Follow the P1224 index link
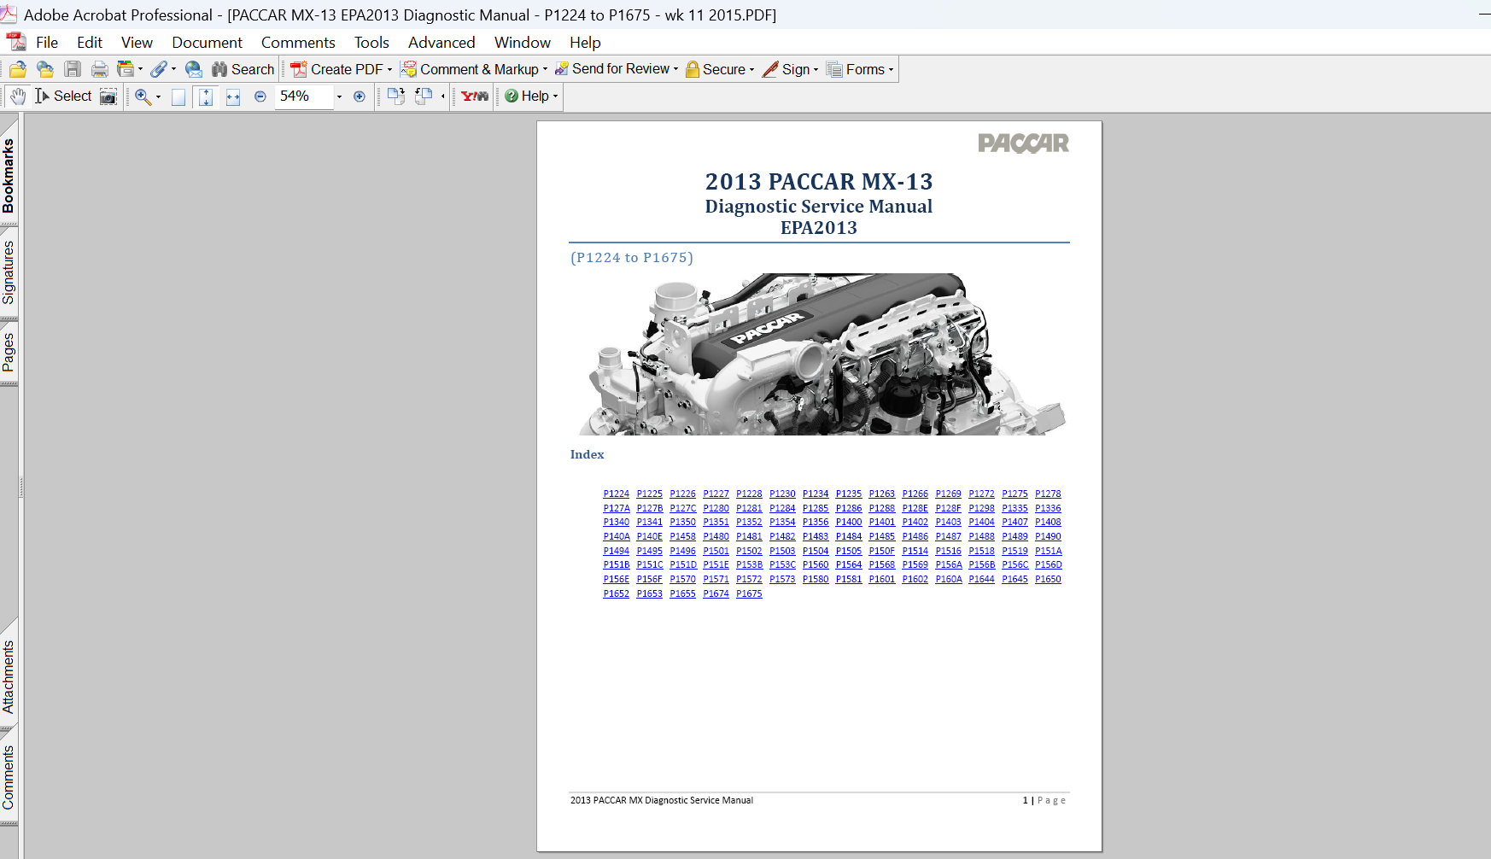This screenshot has height=859, width=1491. (x=616, y=494)
